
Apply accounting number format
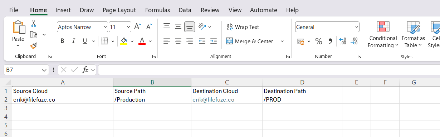click(x=300, y=41)
